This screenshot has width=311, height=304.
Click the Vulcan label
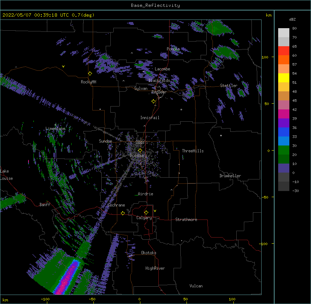[x=196, y=286]
